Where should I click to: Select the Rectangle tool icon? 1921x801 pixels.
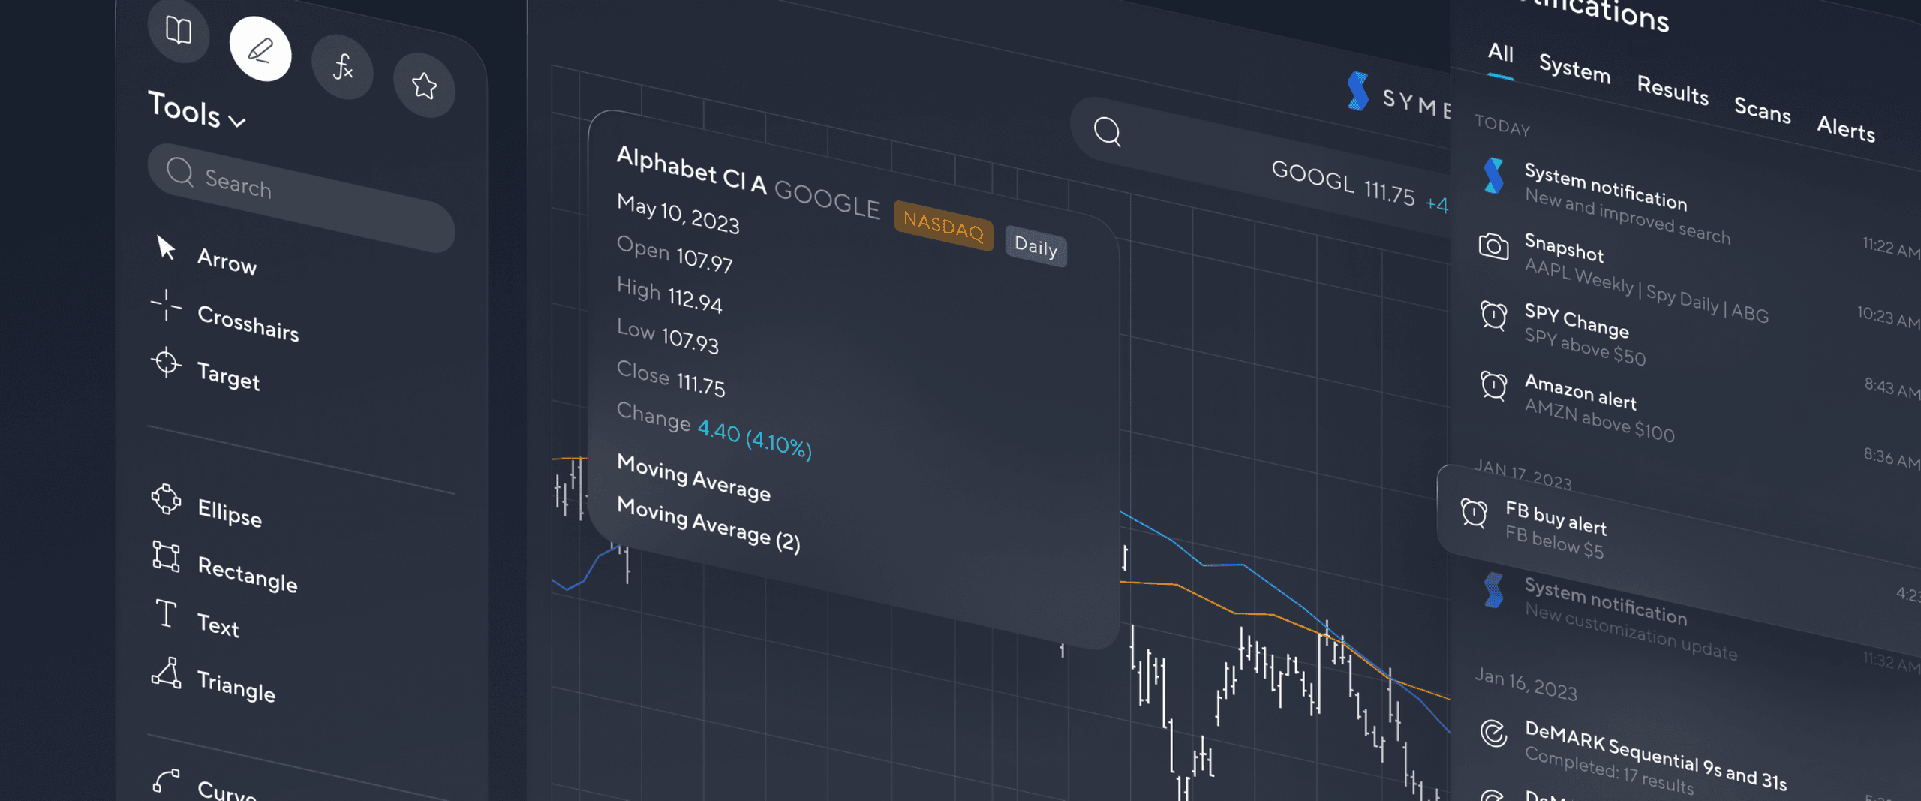(166, 556)
